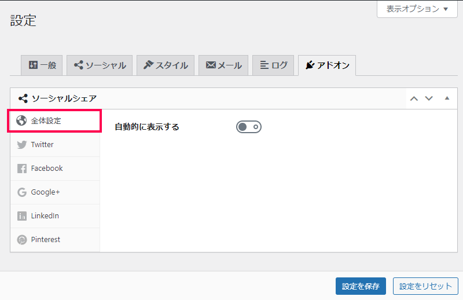The width and height of the screenshot is (463, 300).
Task: Click the share icon in ソーシャルシェア header
Action: coord(23,98)
